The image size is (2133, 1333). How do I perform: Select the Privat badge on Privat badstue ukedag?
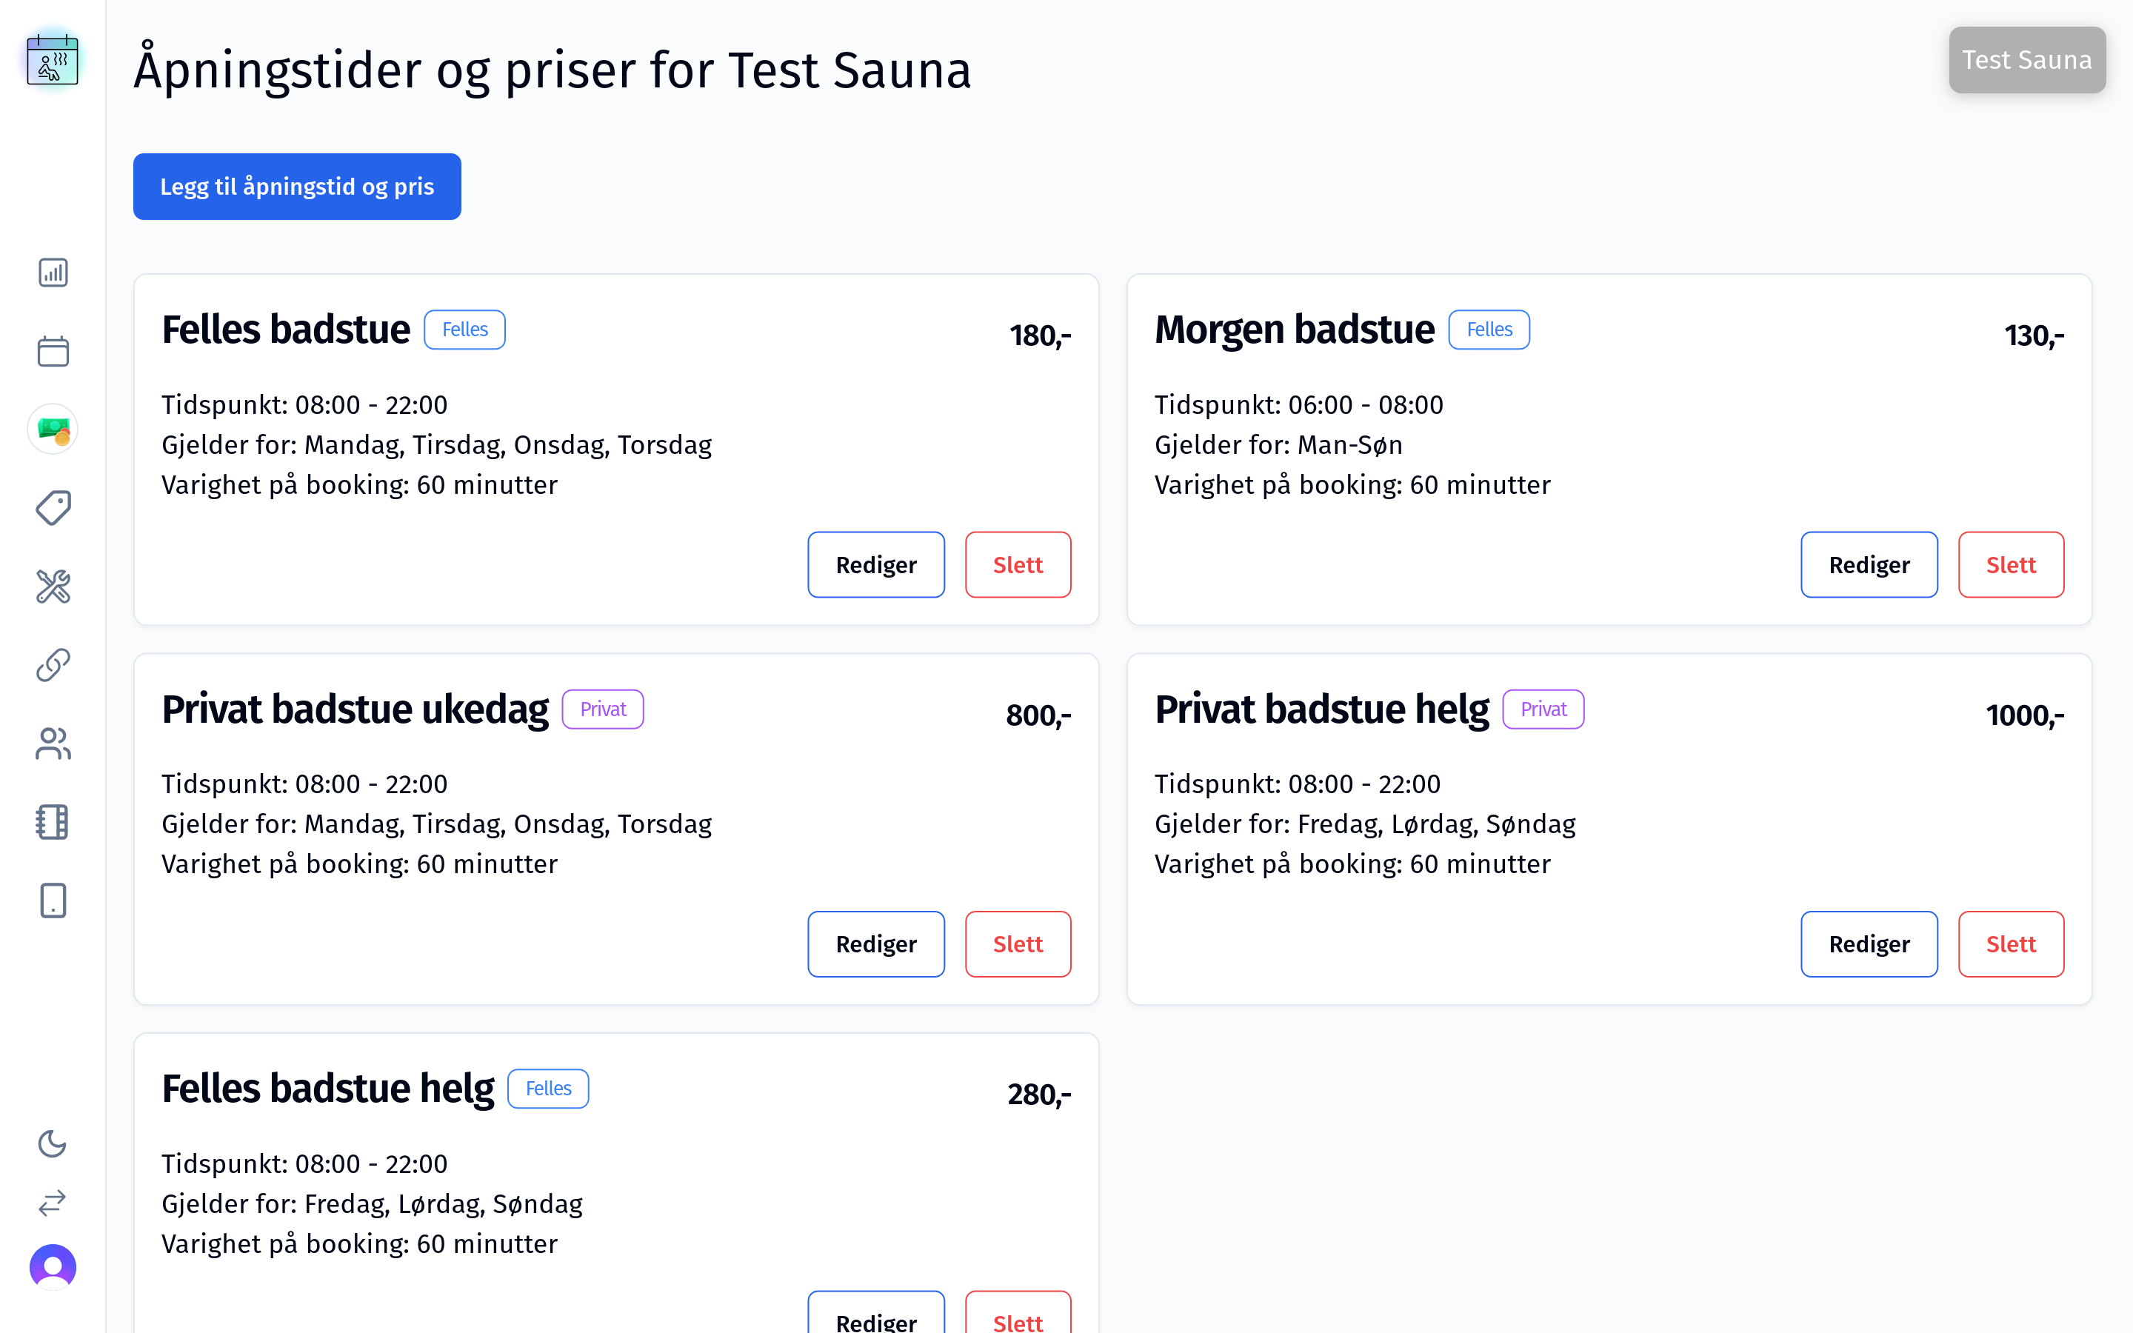click(602, 708)
